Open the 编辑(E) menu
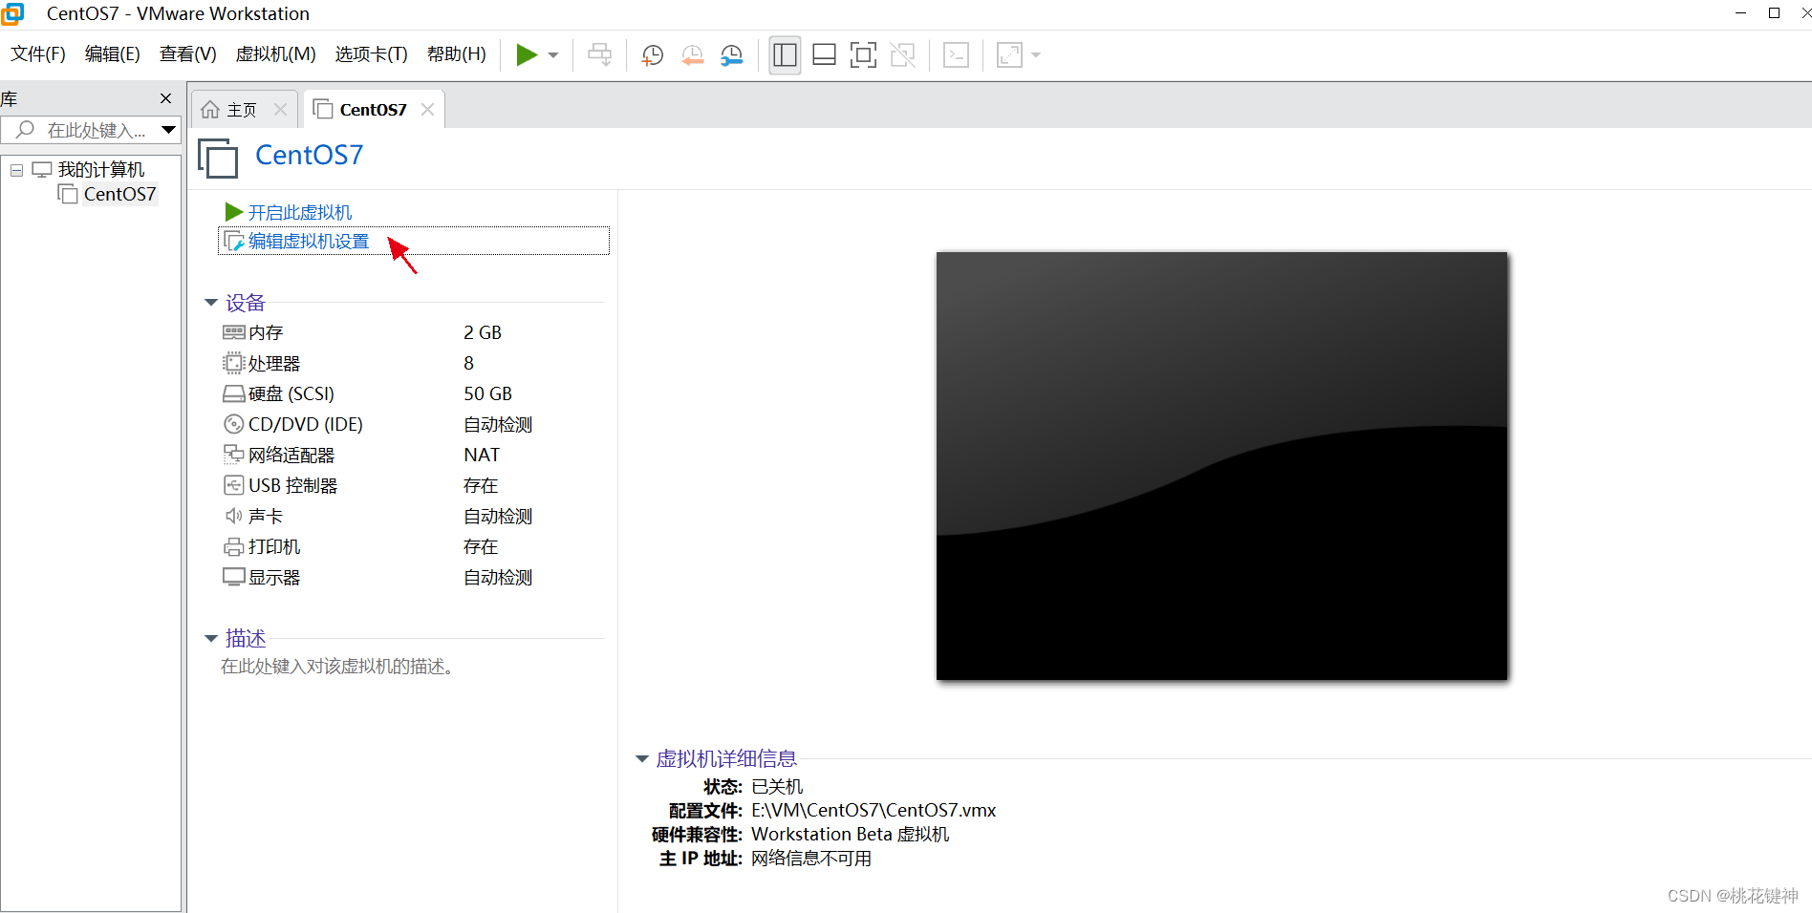The width and height of the screenshot is (1812, 913). [x=113, y=54]
